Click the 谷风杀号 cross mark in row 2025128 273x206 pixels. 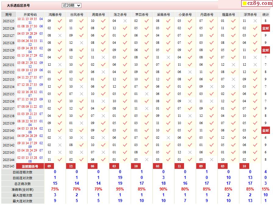coord(81,43)
